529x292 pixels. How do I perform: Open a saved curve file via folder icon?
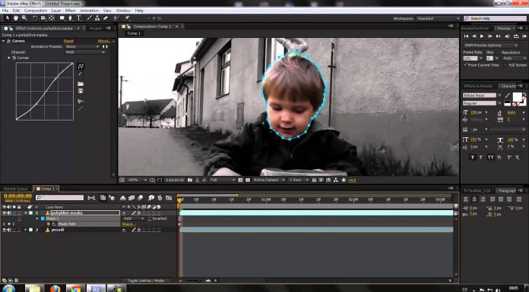(x=81, y=83)
